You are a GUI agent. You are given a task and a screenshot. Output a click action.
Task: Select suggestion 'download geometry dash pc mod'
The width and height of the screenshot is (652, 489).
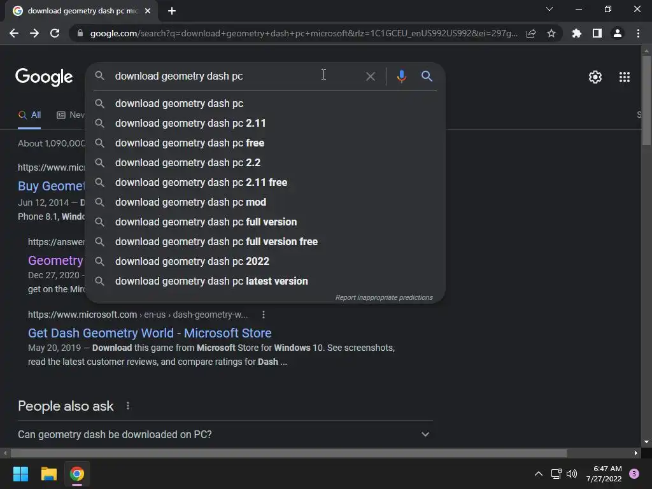[266, 202]
